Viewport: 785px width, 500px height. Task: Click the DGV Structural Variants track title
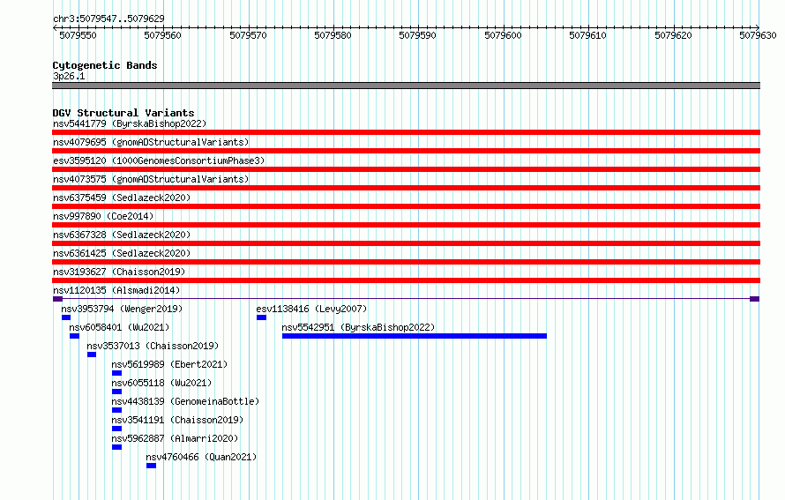123,113
